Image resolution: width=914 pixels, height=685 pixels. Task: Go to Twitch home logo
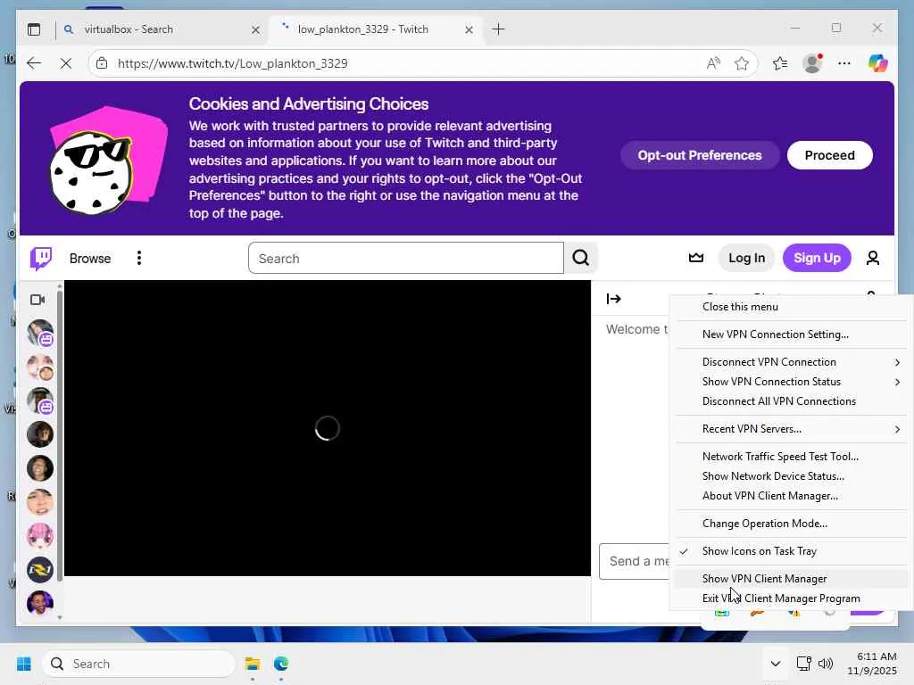(41, 258)
